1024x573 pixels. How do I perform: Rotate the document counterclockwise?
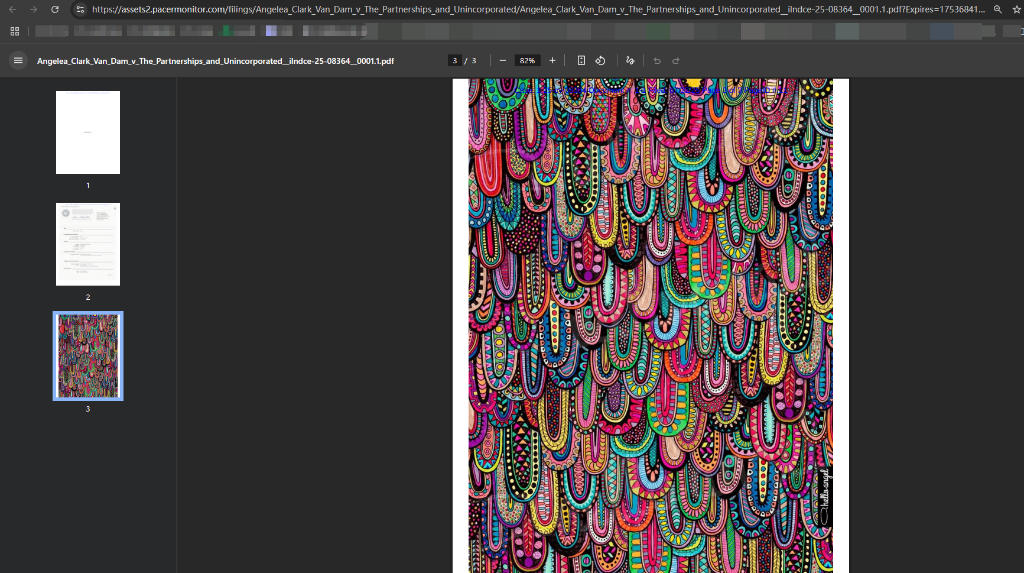point(600,60)
